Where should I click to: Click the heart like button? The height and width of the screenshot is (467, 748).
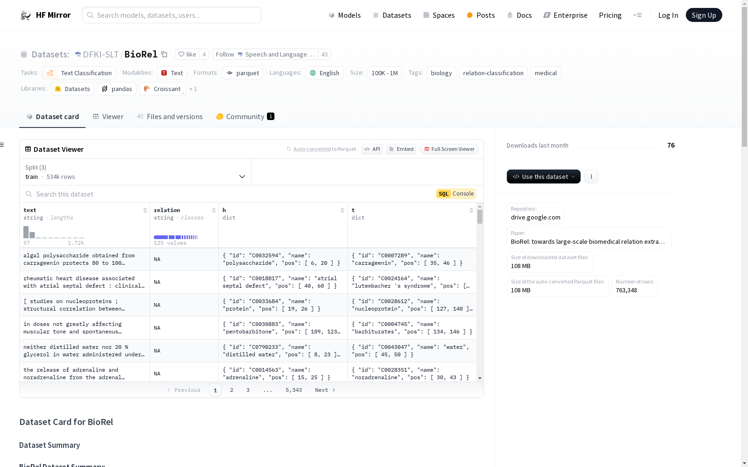187,54
